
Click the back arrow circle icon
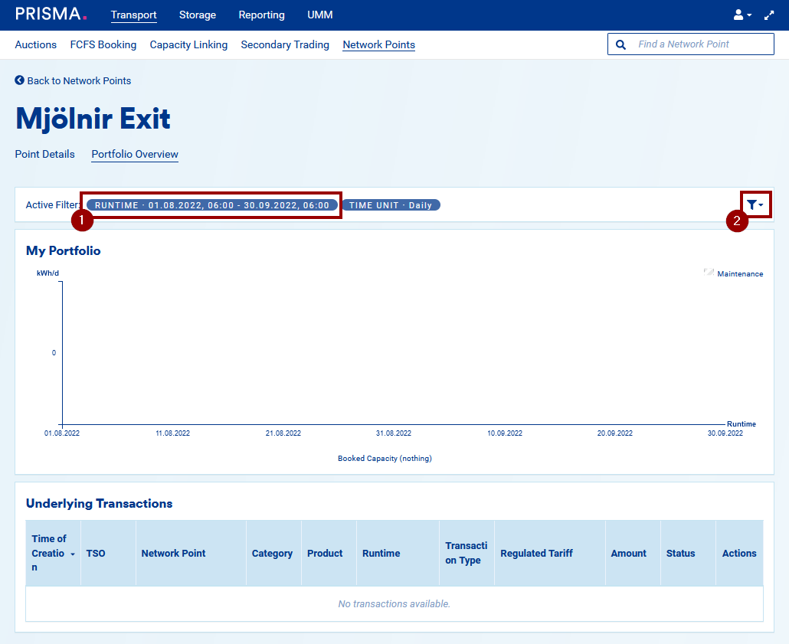[x=20, y=80]
